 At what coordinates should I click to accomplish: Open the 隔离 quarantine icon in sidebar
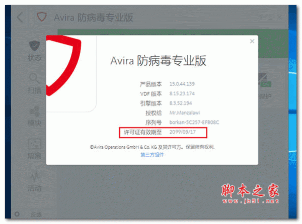(x=34, y=144)
